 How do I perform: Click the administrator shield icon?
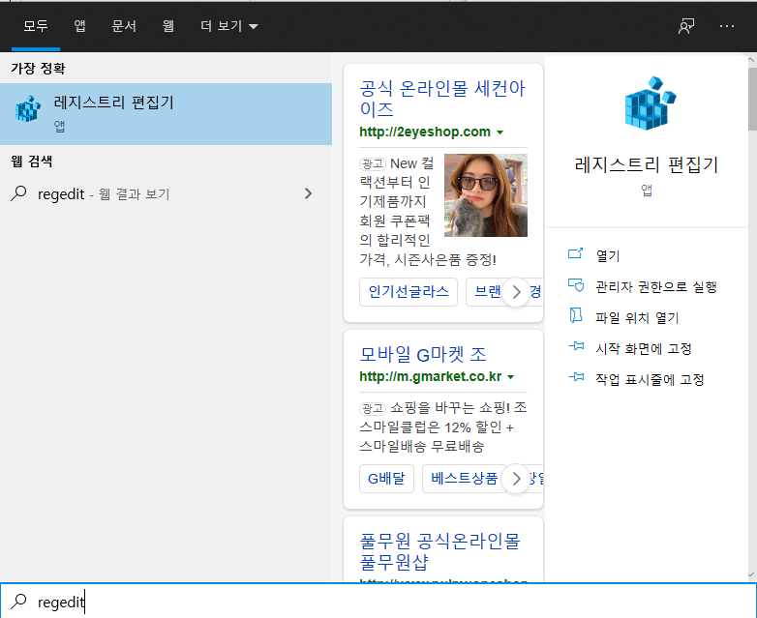575,285
